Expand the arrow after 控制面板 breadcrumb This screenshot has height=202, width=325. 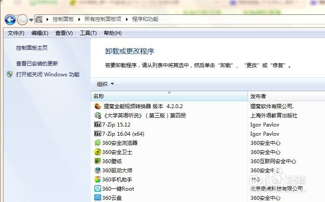pyautogui.click(x=79, y=20)
